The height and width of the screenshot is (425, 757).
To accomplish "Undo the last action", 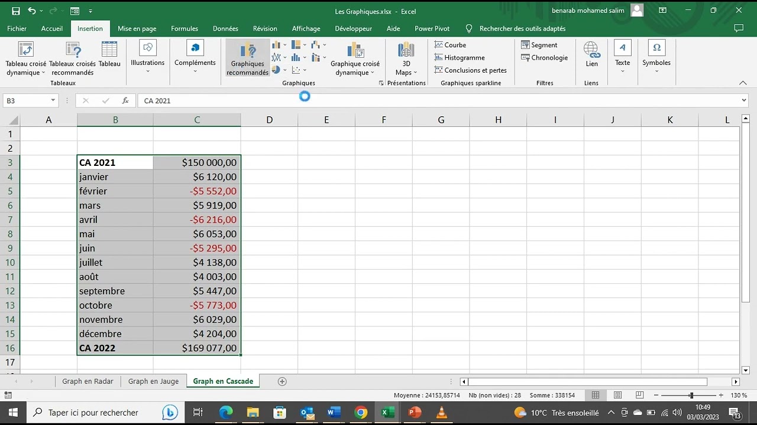I will coord(32,11).
